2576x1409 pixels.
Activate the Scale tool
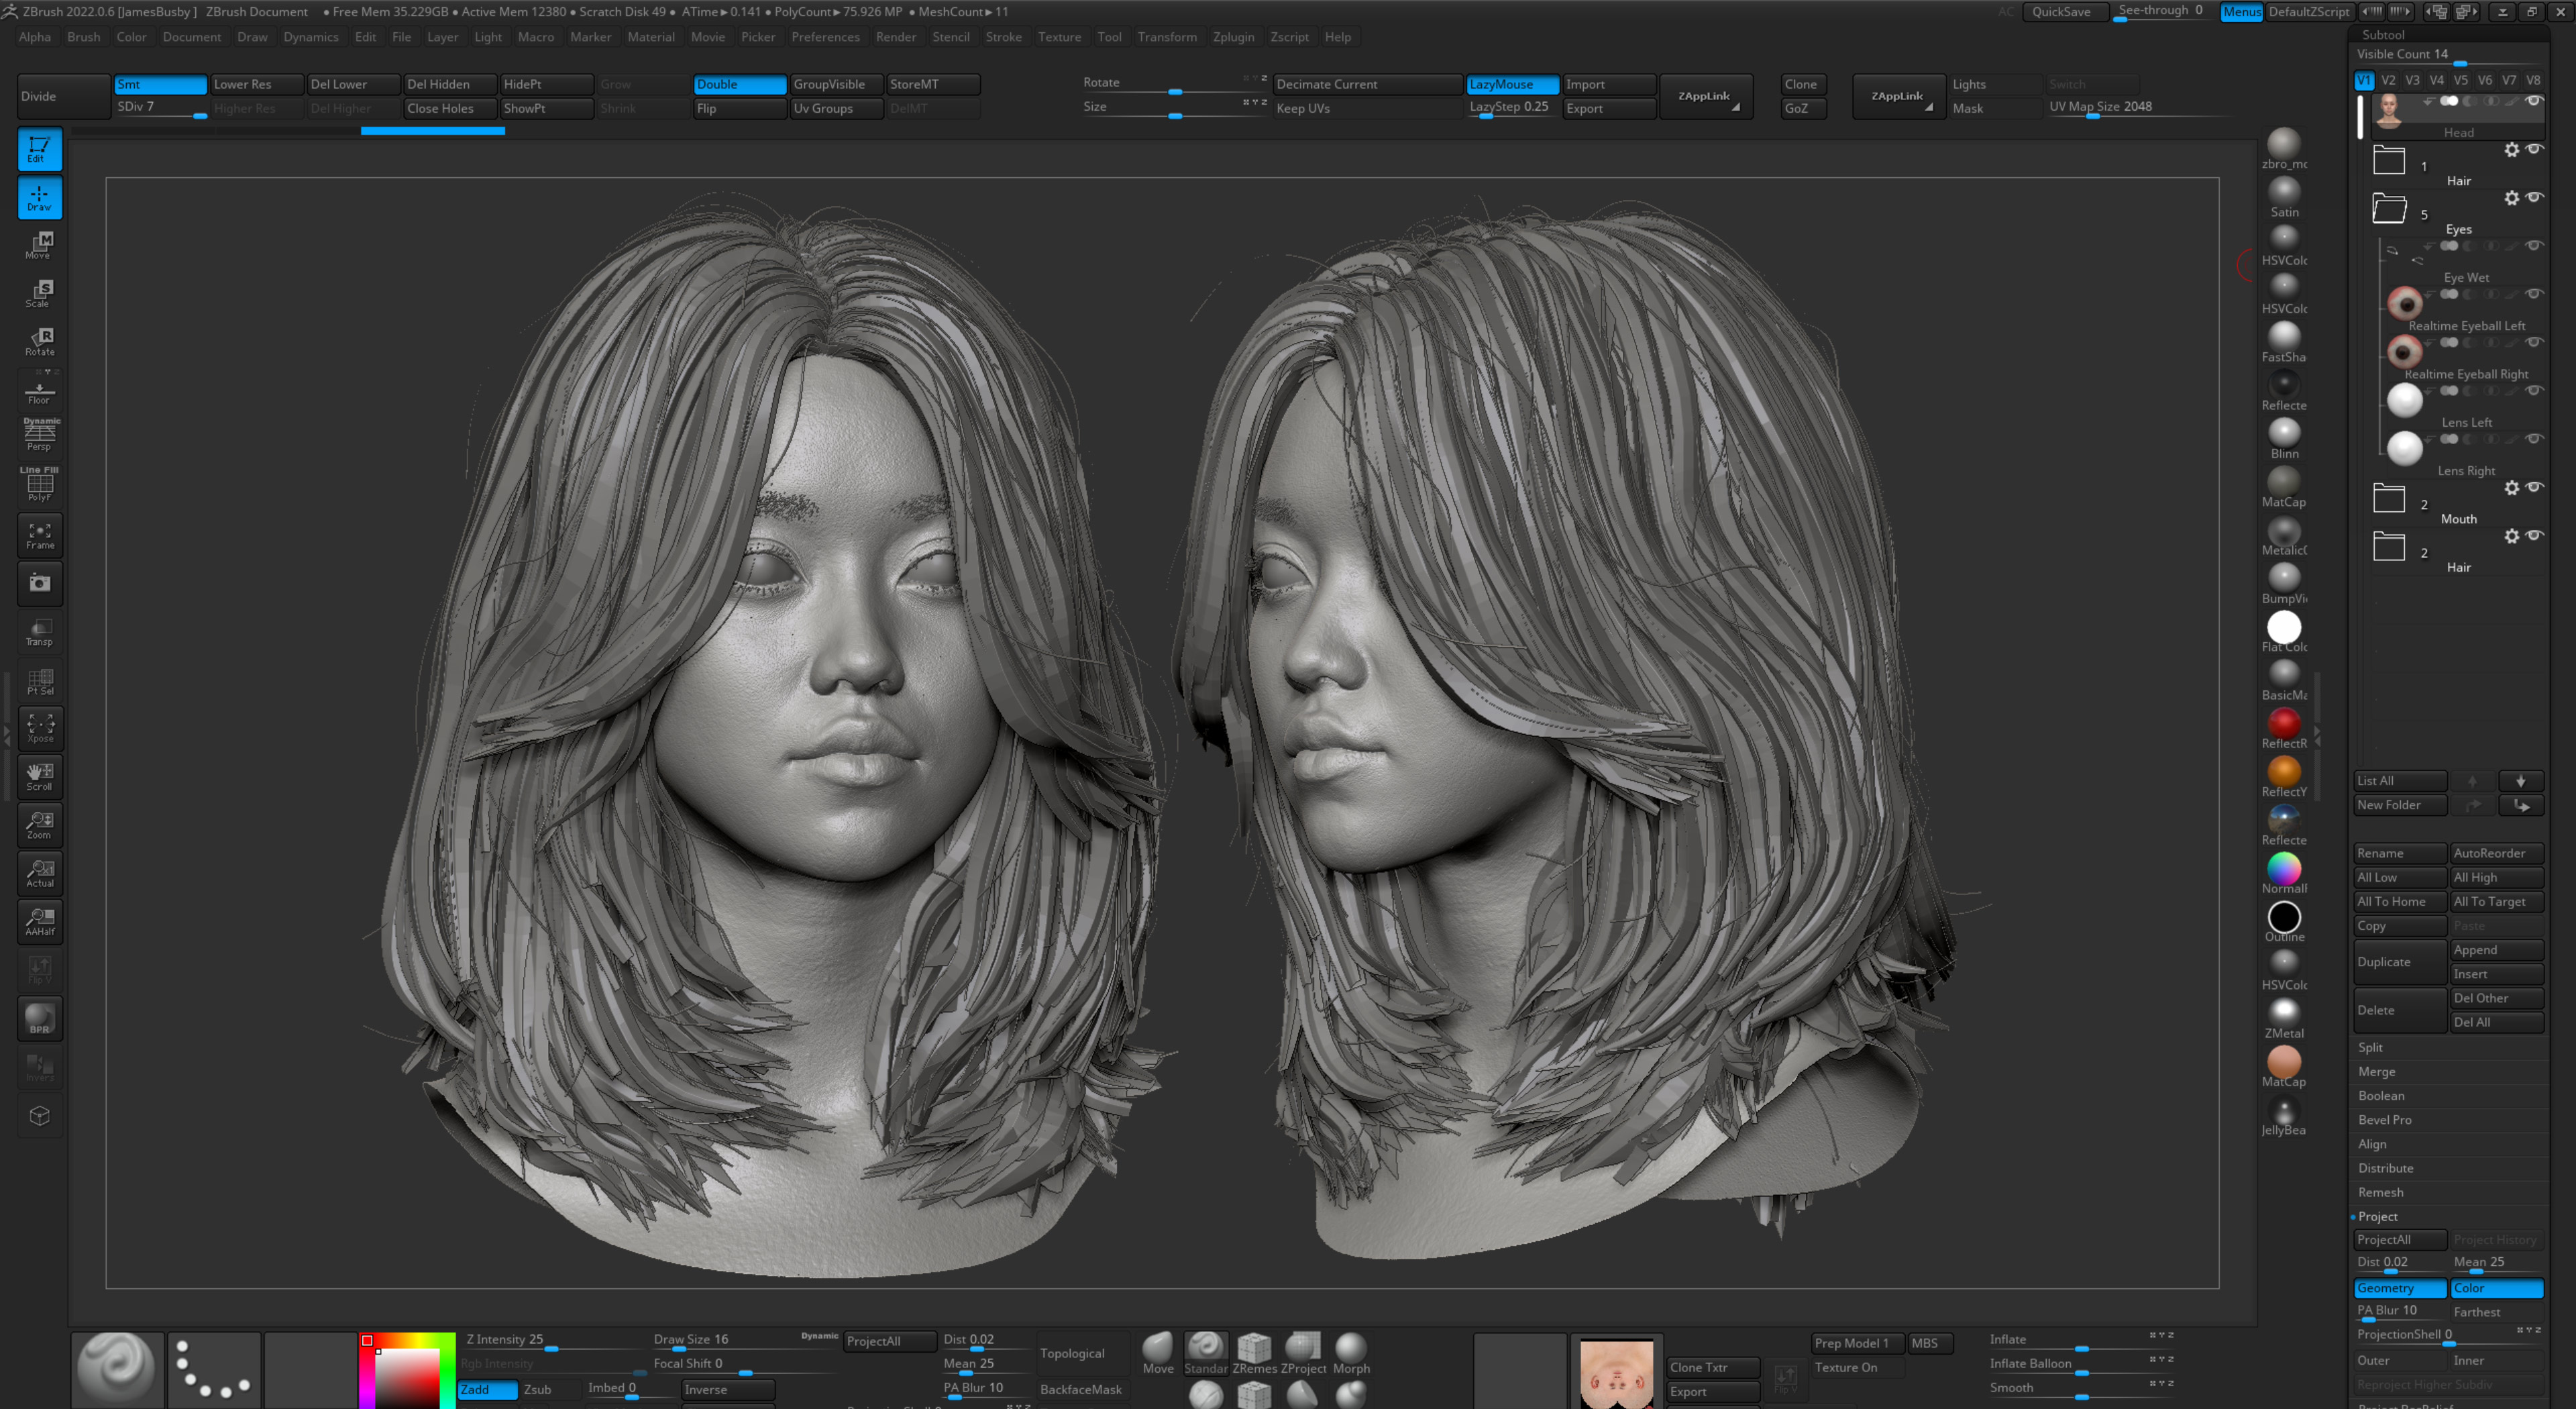point(39,292)
